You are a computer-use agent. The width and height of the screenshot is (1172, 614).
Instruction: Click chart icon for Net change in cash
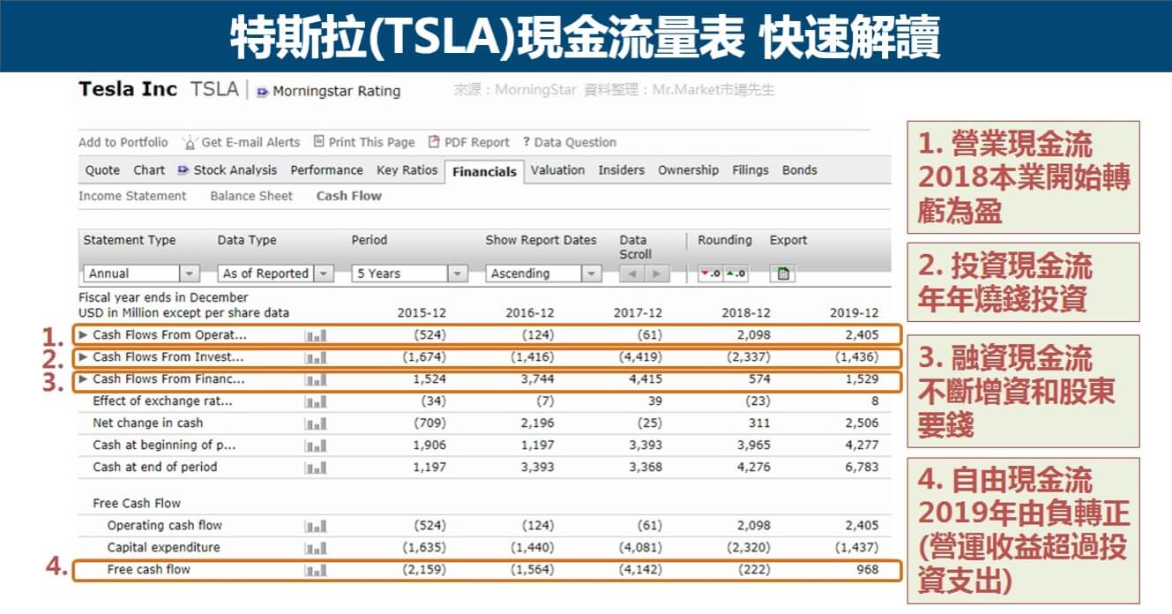pos(315,423)
